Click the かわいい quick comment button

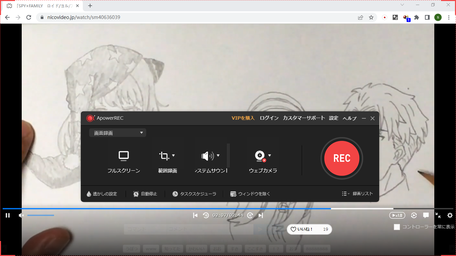[196, 249]
